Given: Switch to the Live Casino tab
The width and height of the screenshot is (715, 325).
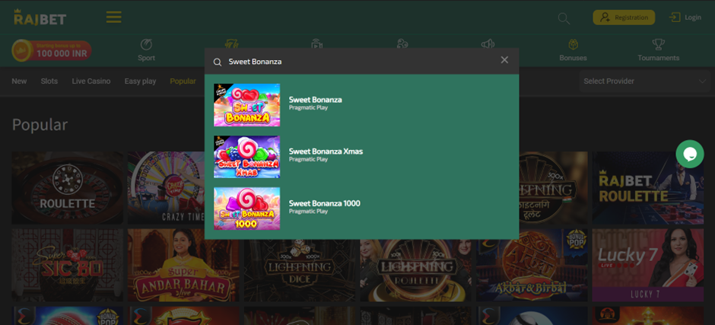Looking at the screenshot, I should (x=91, y=81).
